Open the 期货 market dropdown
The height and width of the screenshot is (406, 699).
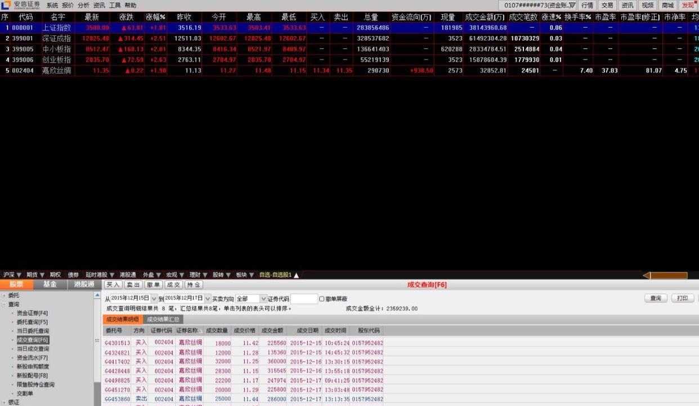click(41, 275)
